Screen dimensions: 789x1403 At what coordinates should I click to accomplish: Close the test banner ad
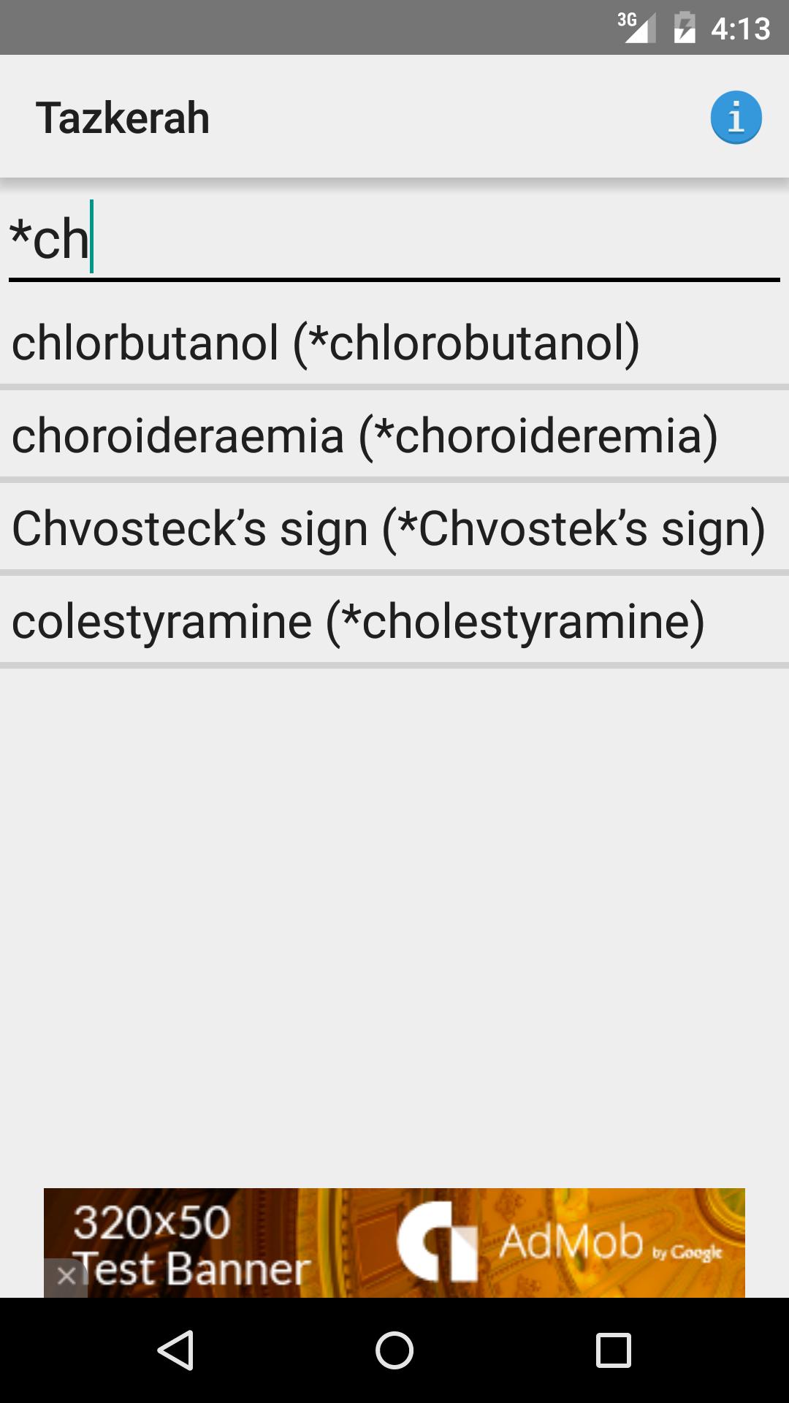(66, 1277)
